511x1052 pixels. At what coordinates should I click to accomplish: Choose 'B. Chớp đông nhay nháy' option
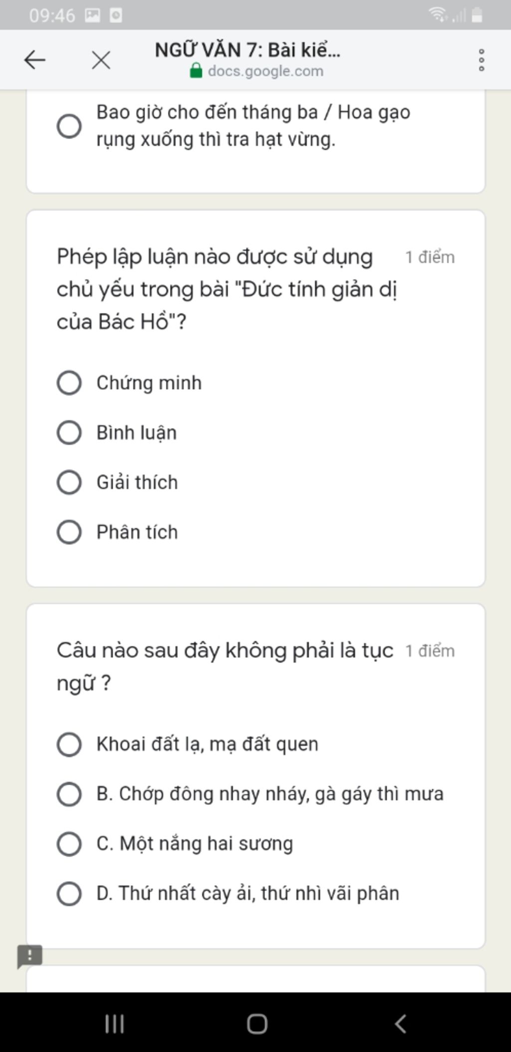click(x=69, y=794)
